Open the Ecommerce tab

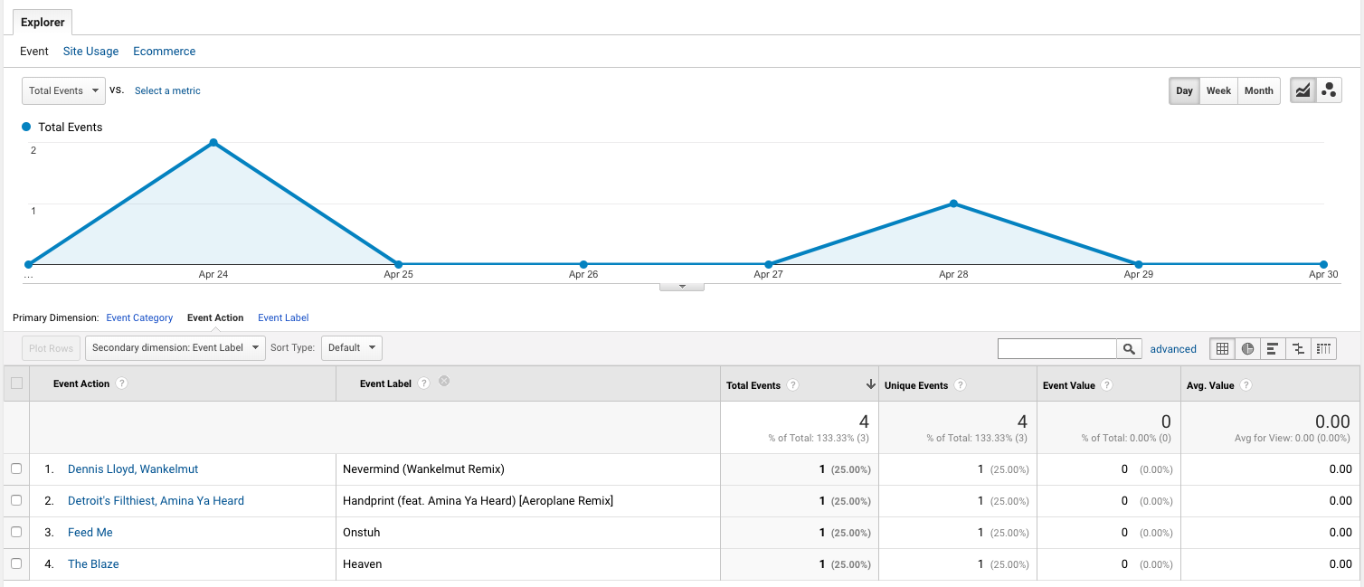(164, 52)
